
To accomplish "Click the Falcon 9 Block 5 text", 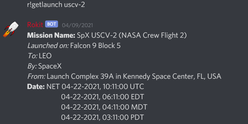I will pyautogui.click(x=96, y=46).
